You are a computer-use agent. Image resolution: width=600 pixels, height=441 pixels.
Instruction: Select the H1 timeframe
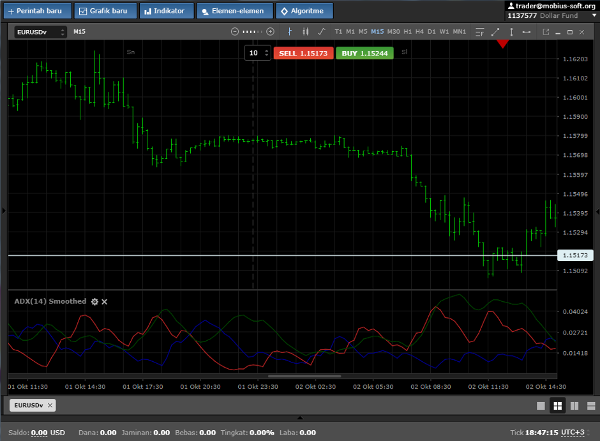click(407, 31)
